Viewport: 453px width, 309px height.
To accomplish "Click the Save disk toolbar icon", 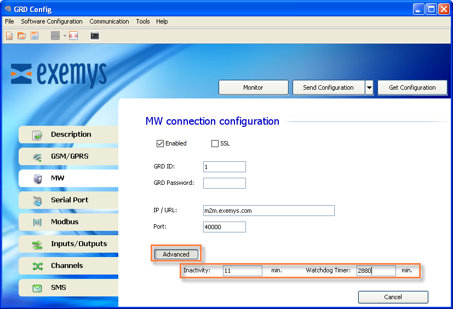I will [35, 36].
